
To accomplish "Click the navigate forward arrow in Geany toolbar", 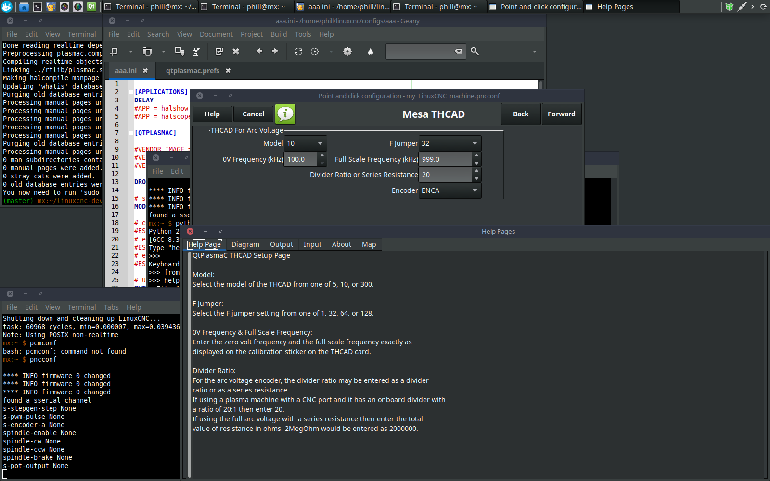I will pos(275,51).
